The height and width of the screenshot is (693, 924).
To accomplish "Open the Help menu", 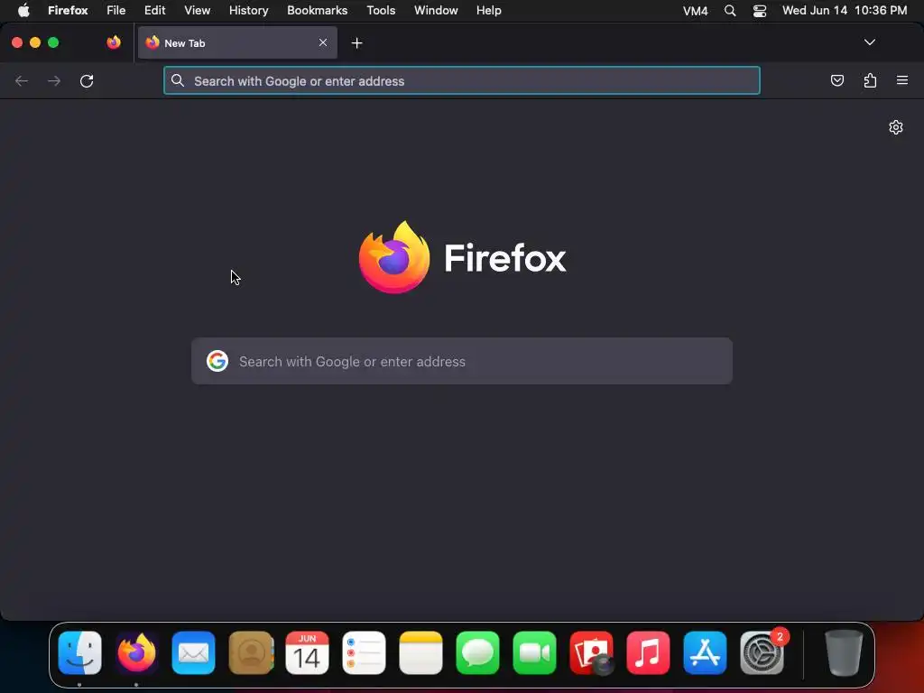I will (488, 11).
